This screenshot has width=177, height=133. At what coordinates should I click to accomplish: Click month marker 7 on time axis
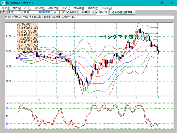point(158,98)
